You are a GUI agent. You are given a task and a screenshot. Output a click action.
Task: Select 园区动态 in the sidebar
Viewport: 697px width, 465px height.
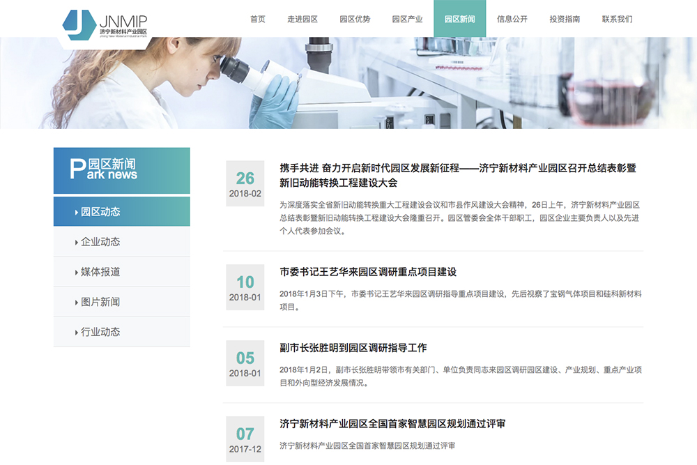tap(100, 212)
